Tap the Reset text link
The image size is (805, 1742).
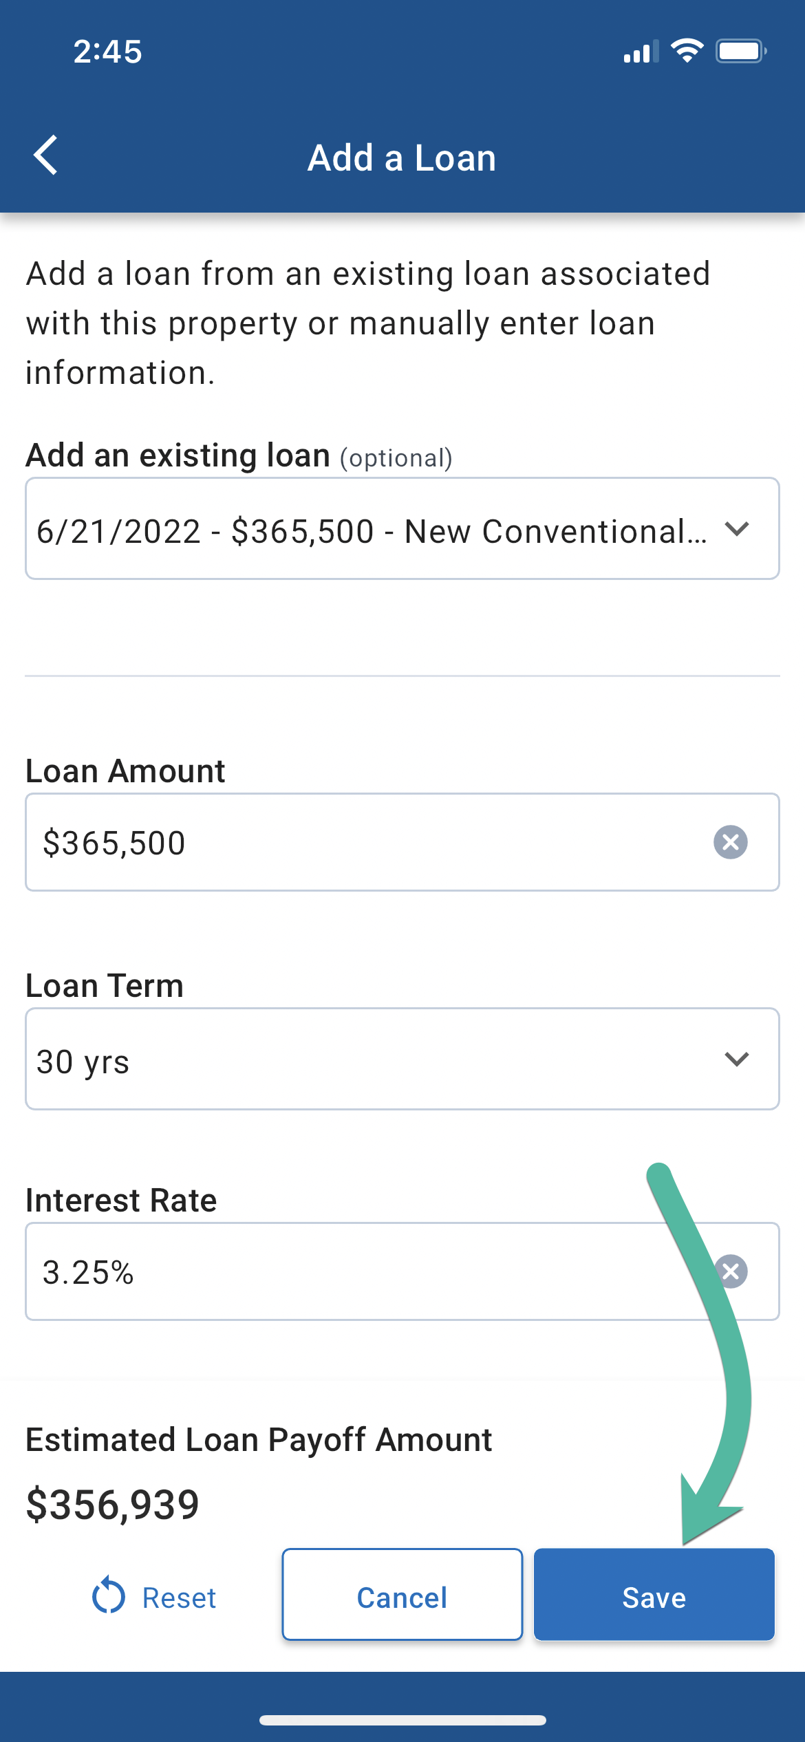point(179,1598)
